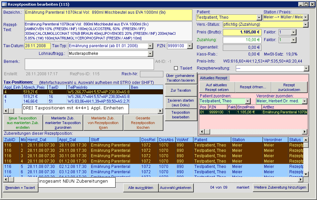
Task: Click Aktuelles Rezept list right scroll arrow
Action: tap(304, 132)
